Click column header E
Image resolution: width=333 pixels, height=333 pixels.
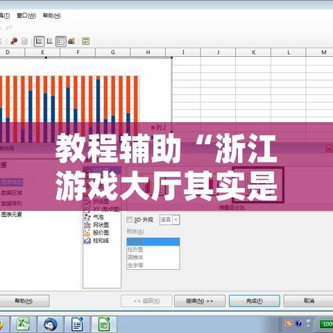(x=42, y=53)
